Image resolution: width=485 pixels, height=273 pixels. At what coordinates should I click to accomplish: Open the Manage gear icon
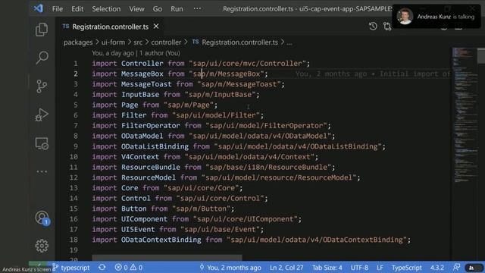tap(42, 246)
